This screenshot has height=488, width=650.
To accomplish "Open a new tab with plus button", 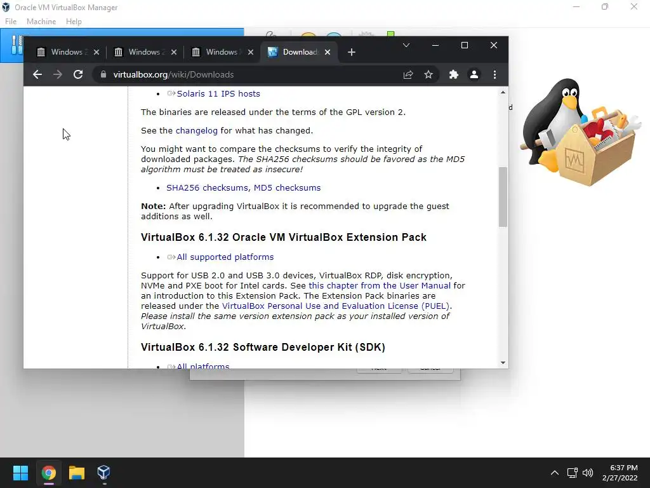I will [x=352, y=52].
